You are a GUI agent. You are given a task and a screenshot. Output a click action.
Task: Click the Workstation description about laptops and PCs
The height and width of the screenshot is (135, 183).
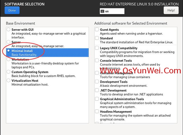pyautogui.click(x=45, y=65)
